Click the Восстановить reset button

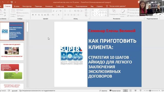tap(23, 13)
